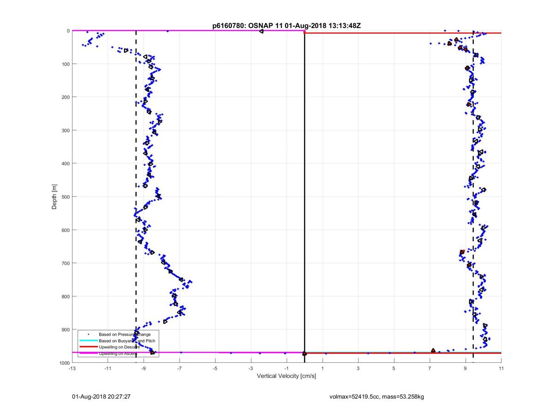Viewport: 554px width, 408px height.
Task: Click the red line sample in legend
Action: click(88, 347)
